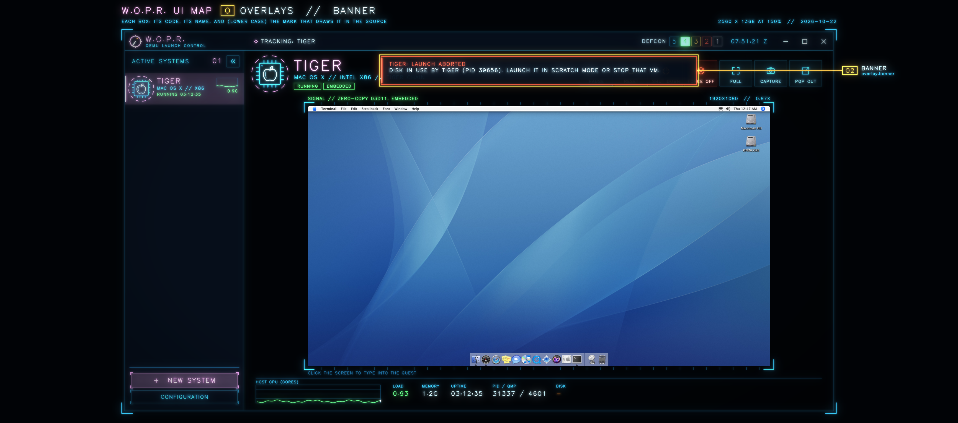Open the guest Window menu
This screenshot has height=423, width=958.
[401, 109]
